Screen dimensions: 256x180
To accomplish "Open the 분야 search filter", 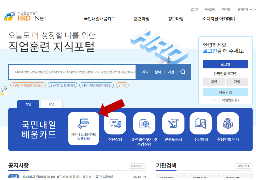I will click(158, 72).
